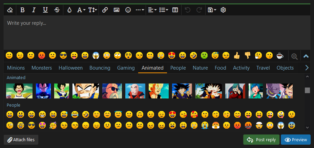314x148 pixels.
Task: Click the magnifier search emoji icon
Action: 294,56
